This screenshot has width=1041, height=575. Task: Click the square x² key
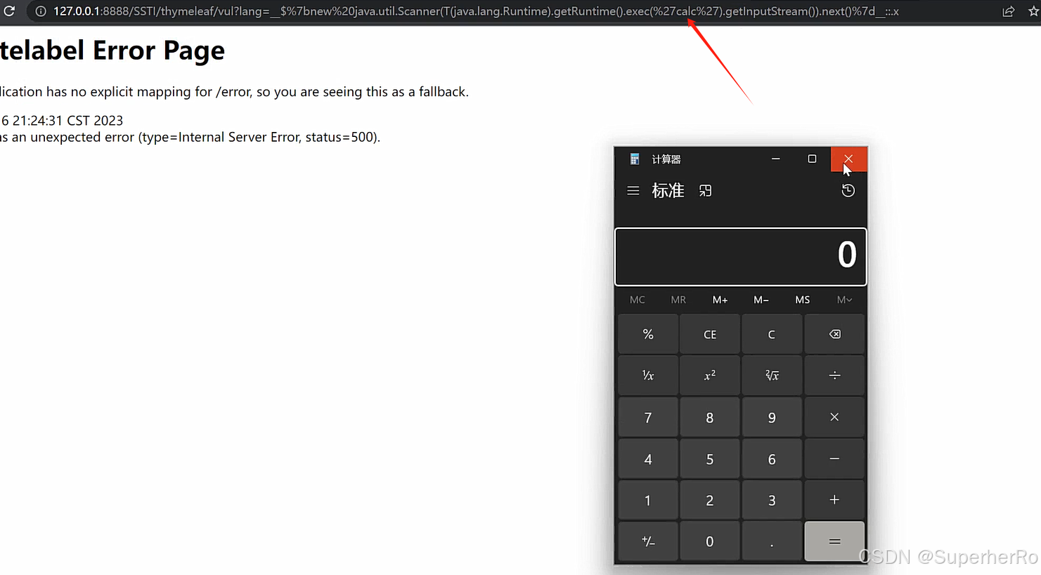pos(710,376)
